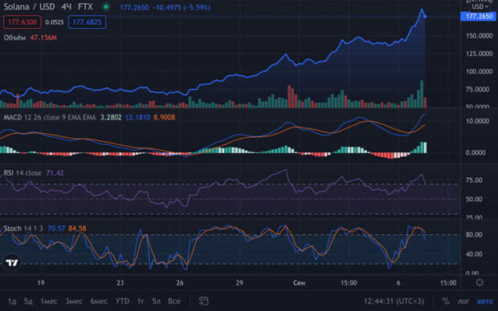Click the green market status dot
The width and height of the screenshot is (498, 311).
pos(106,6)
